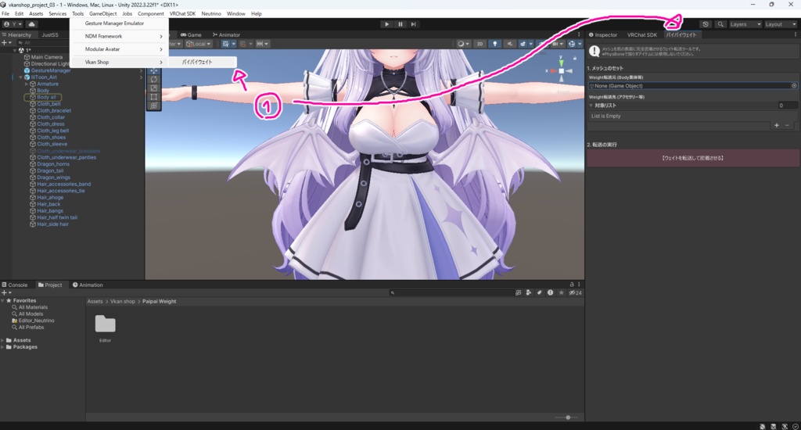Toggle the Project panel lock icon
The image size is (801, 430).
coord(572,285)
